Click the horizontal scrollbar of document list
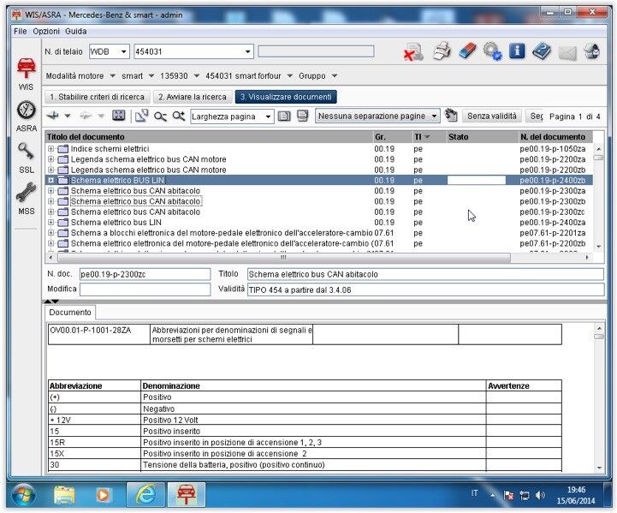 point(283,258)
